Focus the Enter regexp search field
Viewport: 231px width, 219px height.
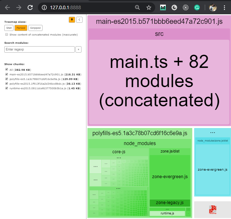[x=39, y=49]
